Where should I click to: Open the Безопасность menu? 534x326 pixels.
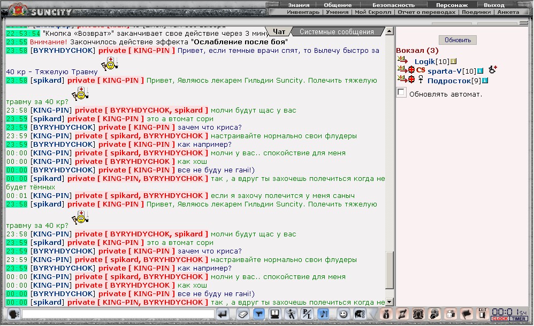point(393,5)
